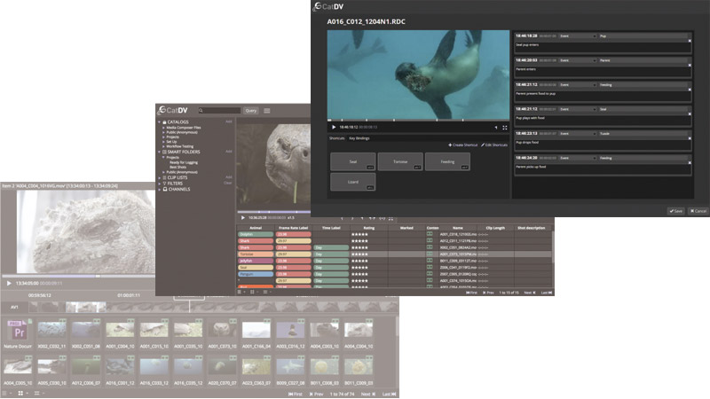Play the tortoise video preview
Image resolution: width=710 pixels, height=399 pixels.
(x=242, y=218)
